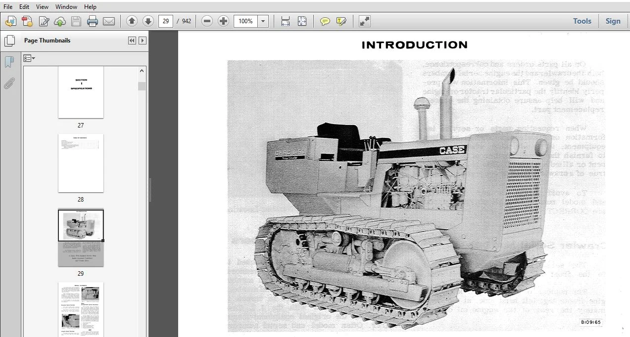Open the Window menu
The image size is (630, 337).
tap(66, 7)
